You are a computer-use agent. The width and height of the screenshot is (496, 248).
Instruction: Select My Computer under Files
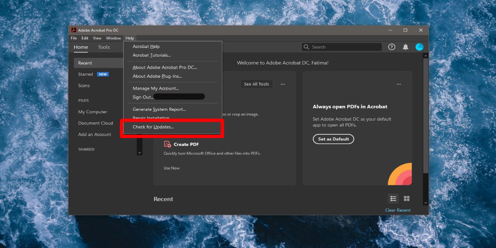(x=93, y=112)
